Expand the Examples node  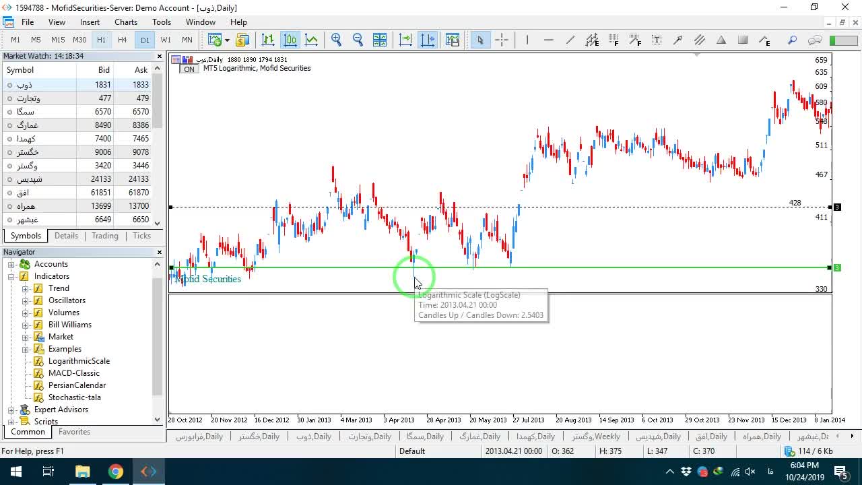(26, 349)
